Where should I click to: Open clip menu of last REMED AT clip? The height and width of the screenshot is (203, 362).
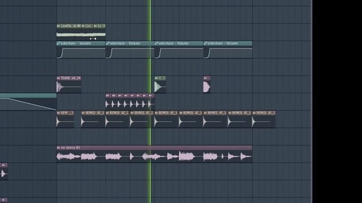(255, 113)
